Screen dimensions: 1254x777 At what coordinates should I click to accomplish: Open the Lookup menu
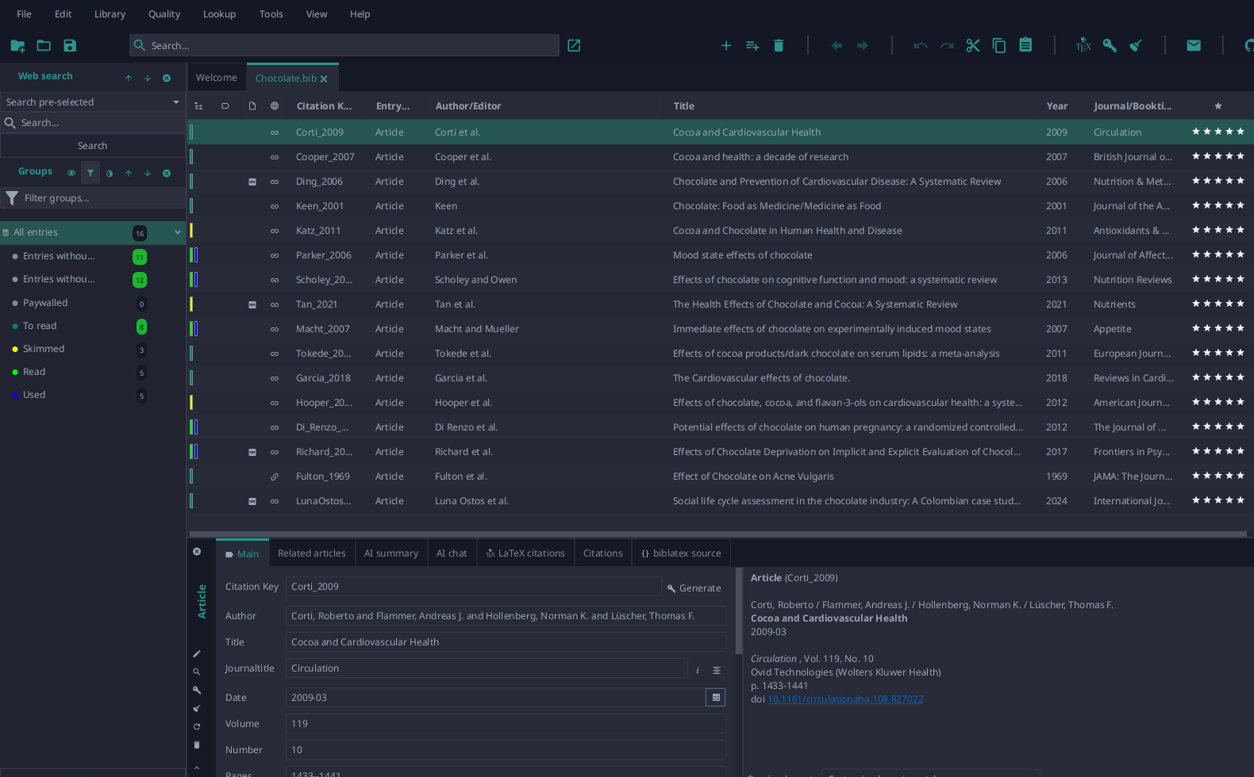pos(219,14)
